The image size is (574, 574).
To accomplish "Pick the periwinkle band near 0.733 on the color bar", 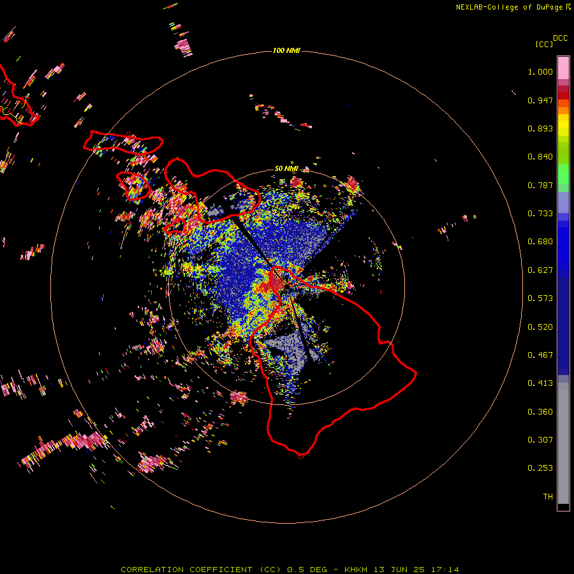I will click(x=563, y=202).
